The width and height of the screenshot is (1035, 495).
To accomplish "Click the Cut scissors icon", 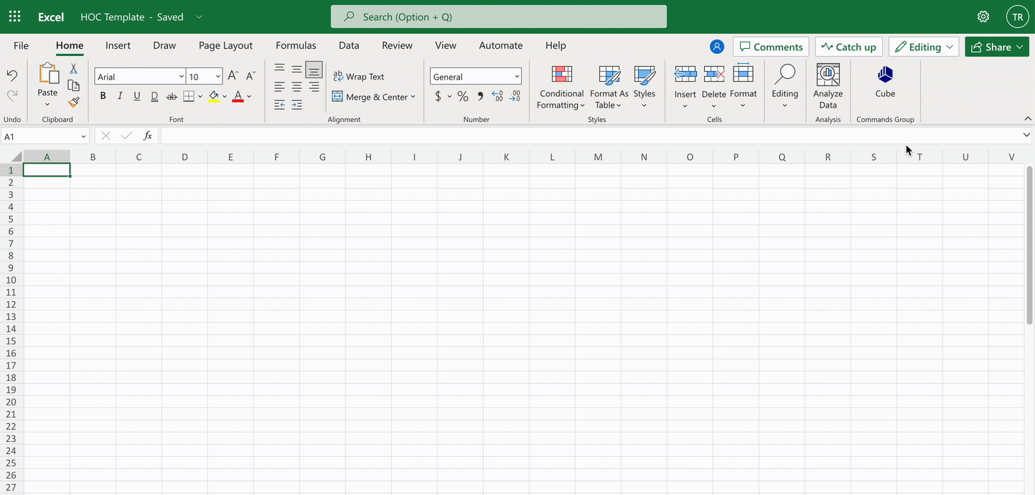I will click(73, 69).
